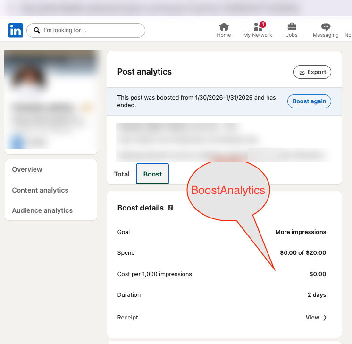Open Audience analytics in the sidebar
Viewport: 352px width, 344px height.
coord(42,210)
